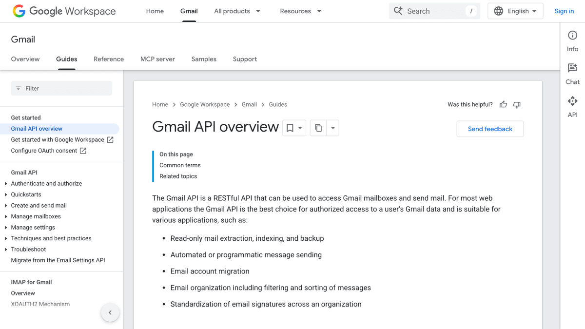Expand the Quickstarts section

(x=6, y=194)
